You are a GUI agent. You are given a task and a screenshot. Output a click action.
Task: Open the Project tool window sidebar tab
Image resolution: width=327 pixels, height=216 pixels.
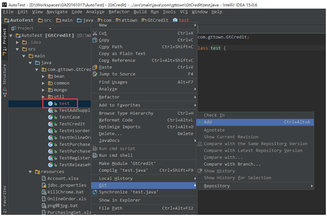coord(4,42)
